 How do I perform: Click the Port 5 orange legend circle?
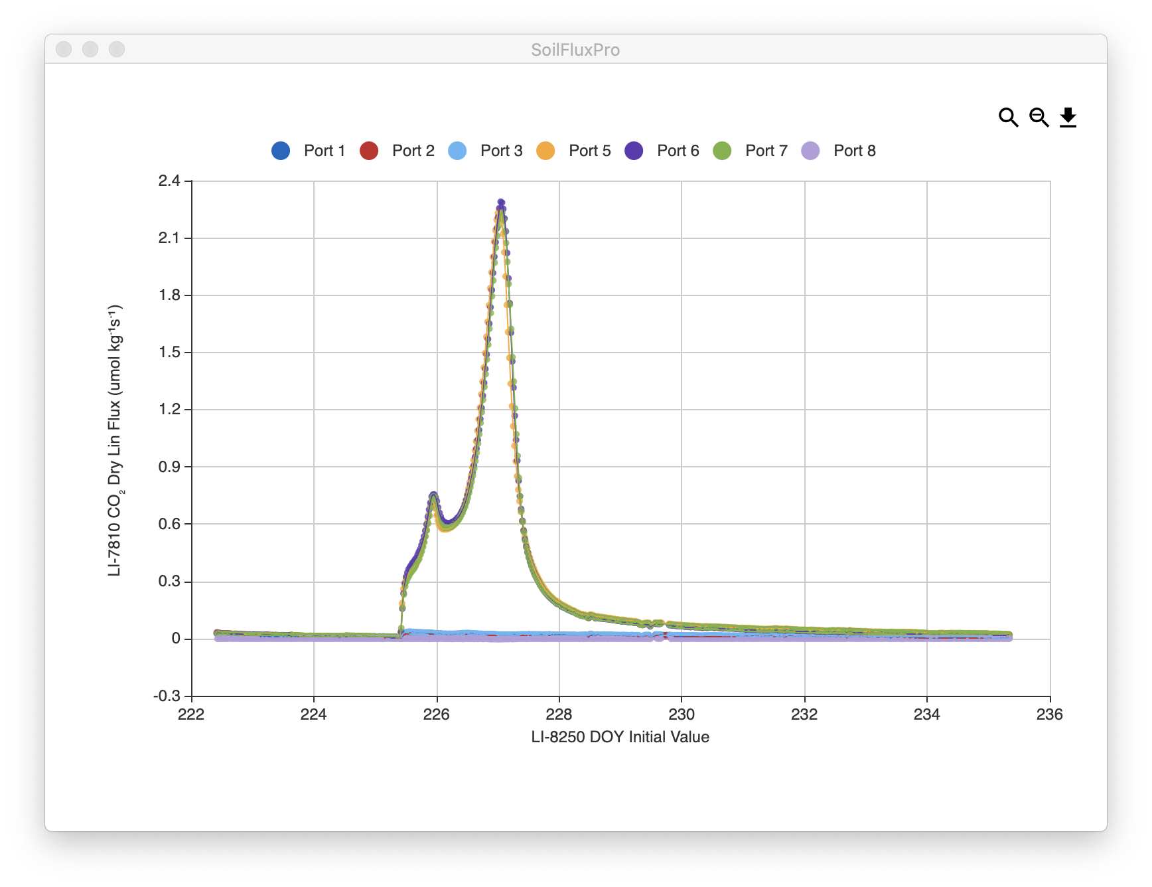545,151
